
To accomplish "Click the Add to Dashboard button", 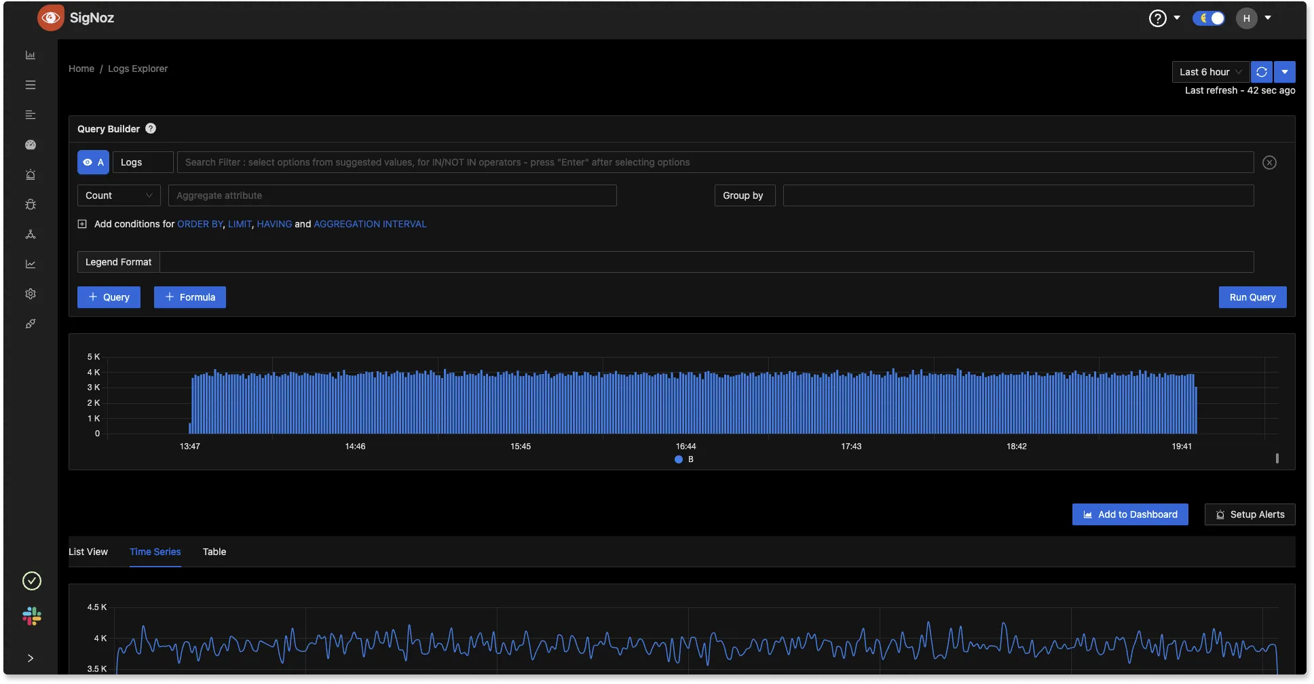I will coord(1130,514).
